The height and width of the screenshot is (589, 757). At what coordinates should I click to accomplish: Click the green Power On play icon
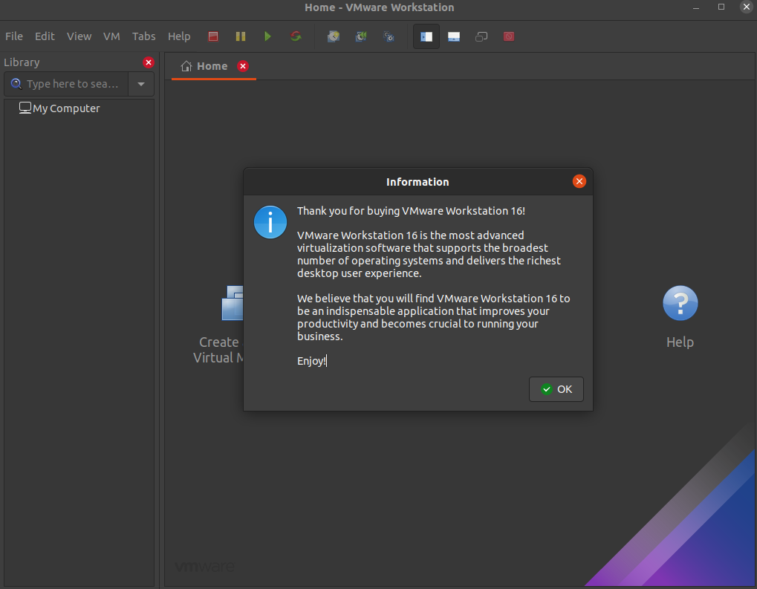[x=267, y=36]
